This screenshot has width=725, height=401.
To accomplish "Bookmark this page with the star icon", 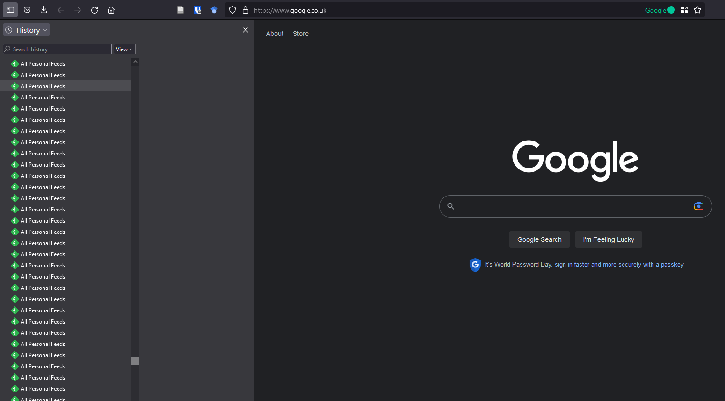I will [x=697, y=10].
